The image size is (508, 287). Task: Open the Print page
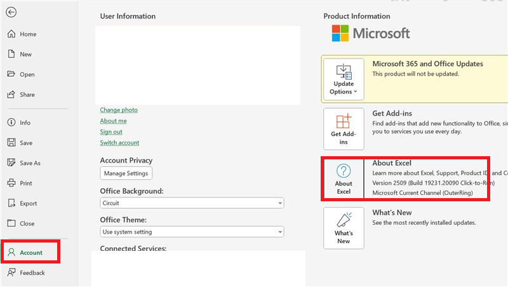[x=20, y=183]
